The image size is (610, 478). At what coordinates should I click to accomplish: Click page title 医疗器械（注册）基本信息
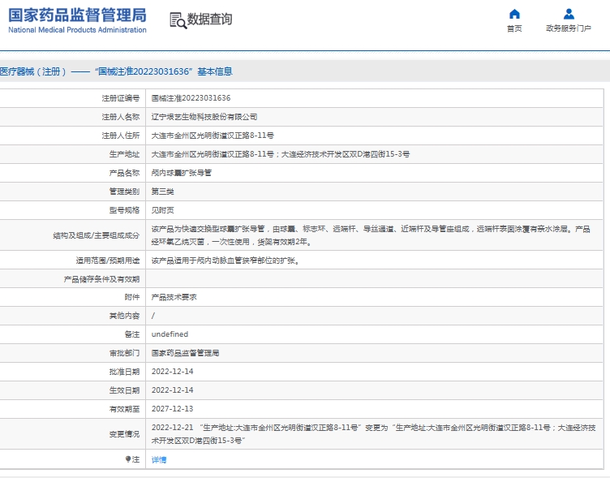tap(116, 71)
